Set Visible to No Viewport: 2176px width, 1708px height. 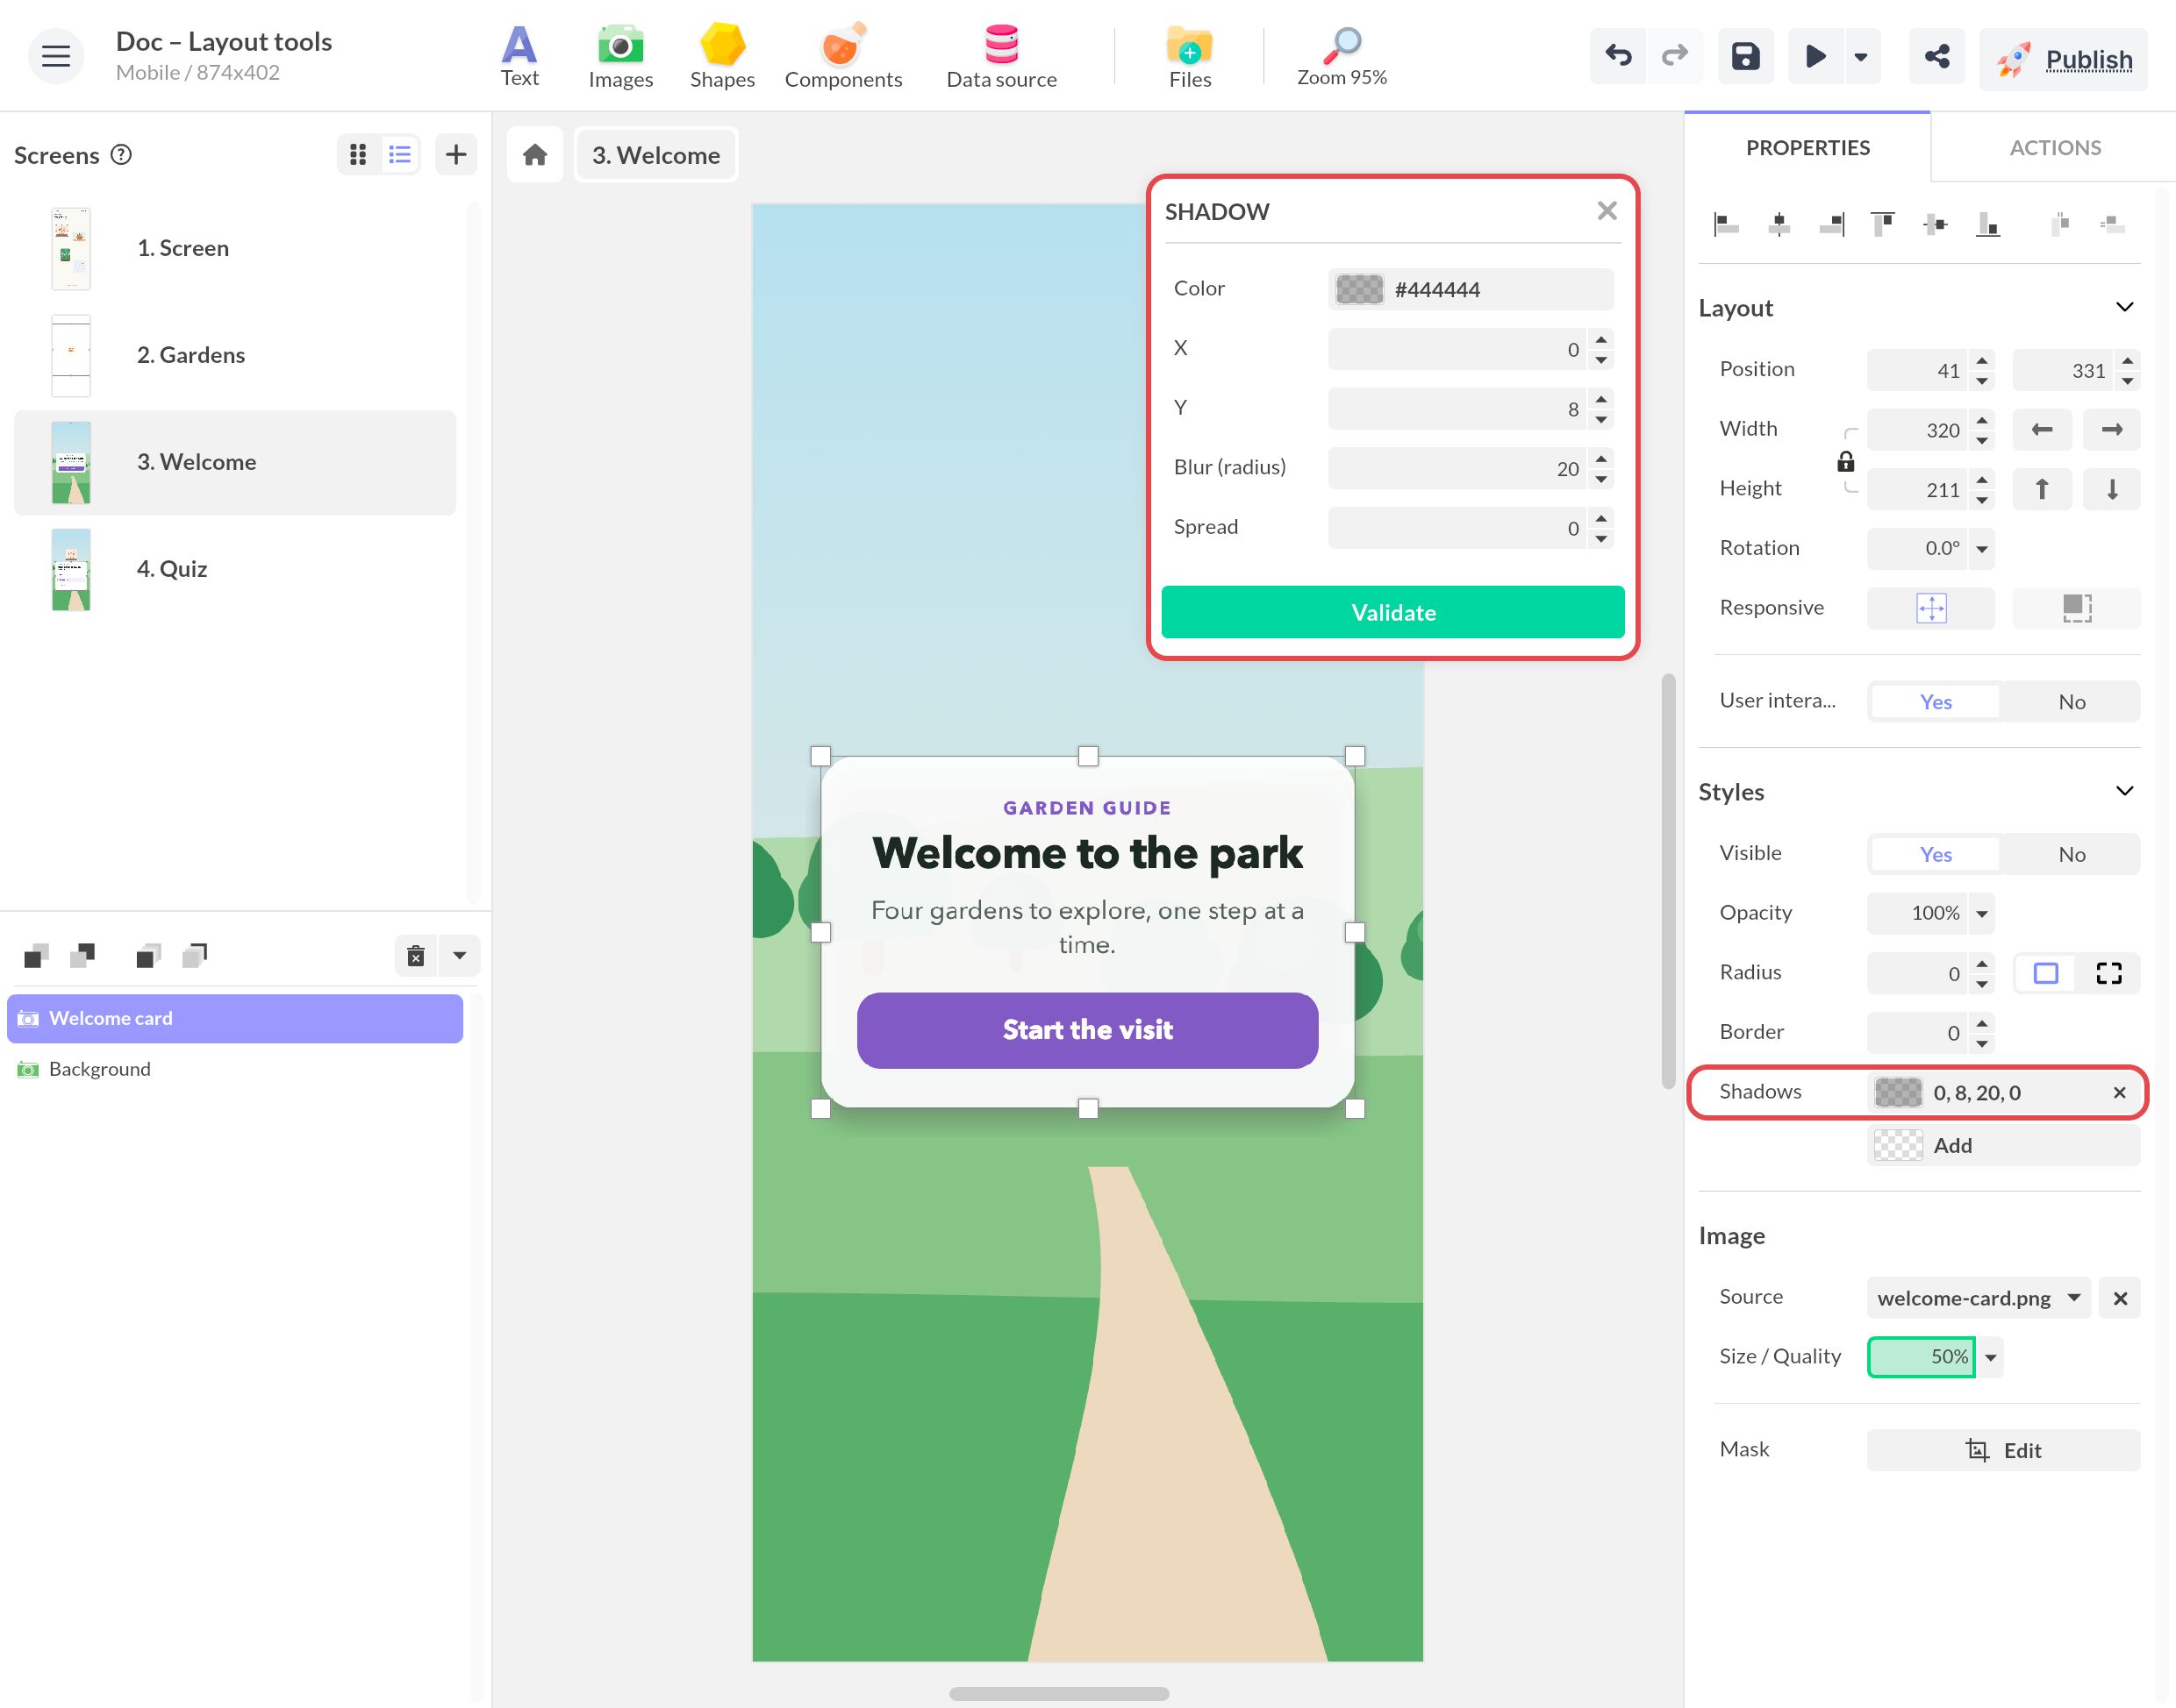tap(2071, 854)
